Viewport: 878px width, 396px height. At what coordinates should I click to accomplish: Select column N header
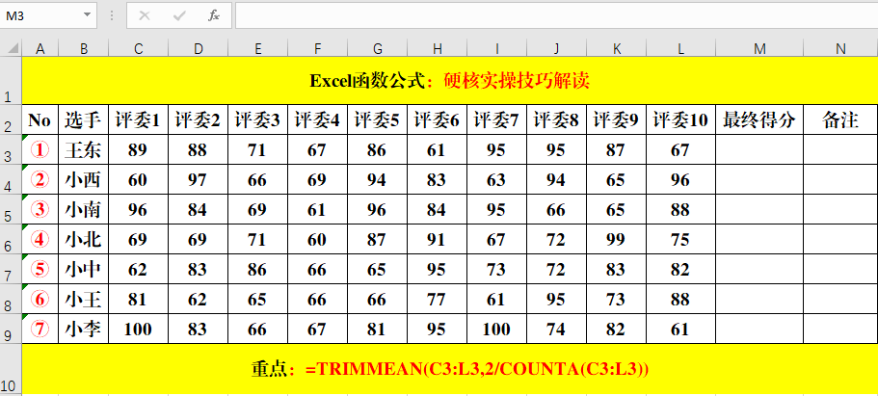(840, 49)
